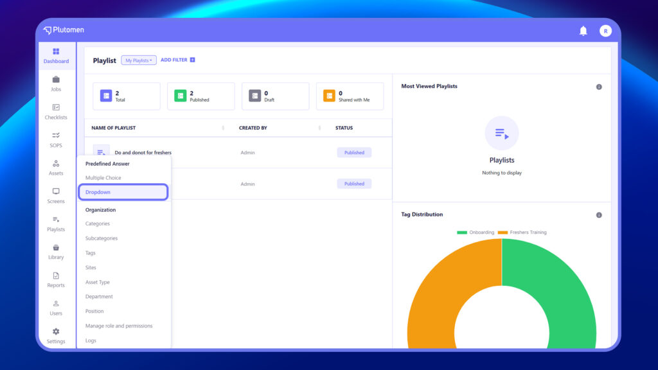Open the Jobs briefcase icon
The image size is (658, 370).
tap(56, 80)
